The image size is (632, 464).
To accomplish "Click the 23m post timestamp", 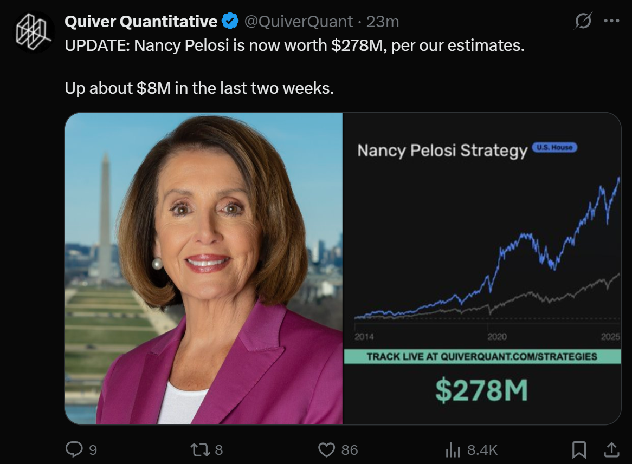I will [x=382, y=22].
